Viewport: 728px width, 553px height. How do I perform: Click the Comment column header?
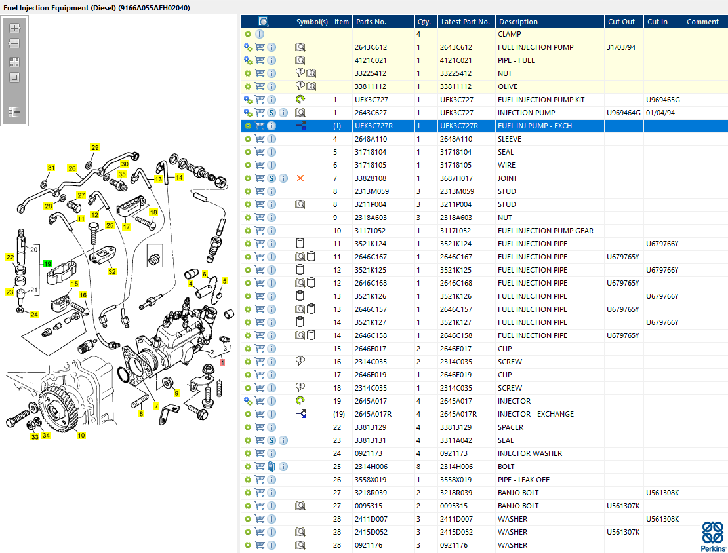[x=705, y=22]
